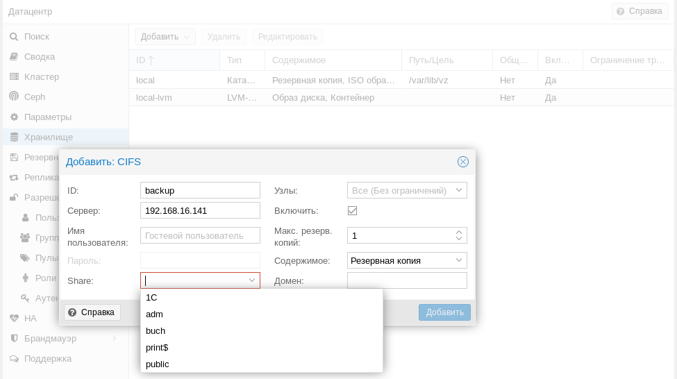The image size is (677, 379).
Task: Select the public share option
Action: [158, 364]
